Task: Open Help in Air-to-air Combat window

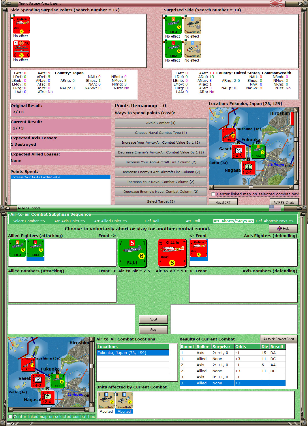Action: click(x=283, y=229)
